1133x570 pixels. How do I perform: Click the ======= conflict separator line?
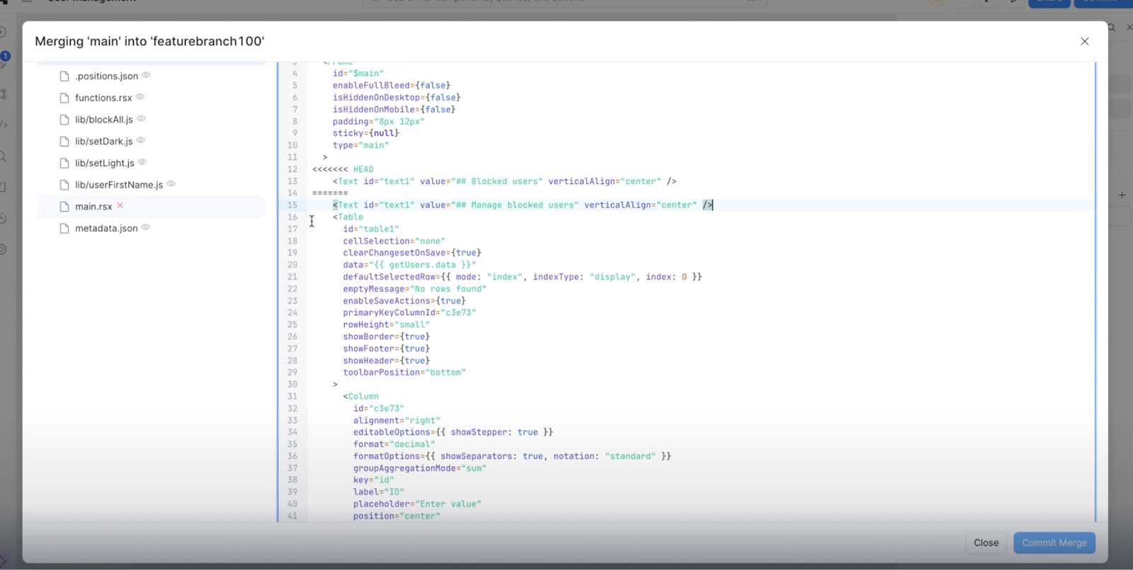click(x=330, y=193)
